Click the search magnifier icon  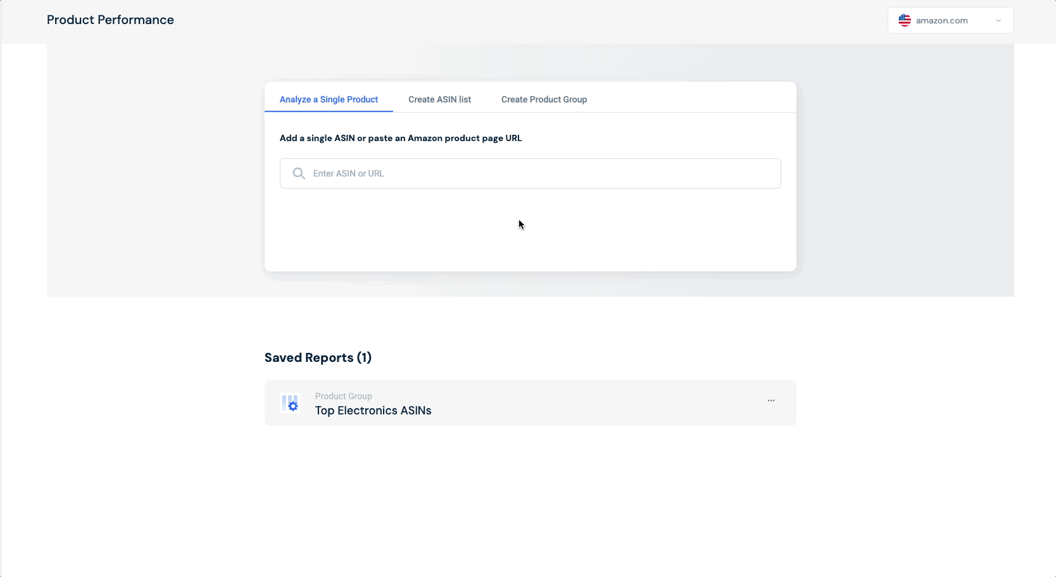point(299,173)
